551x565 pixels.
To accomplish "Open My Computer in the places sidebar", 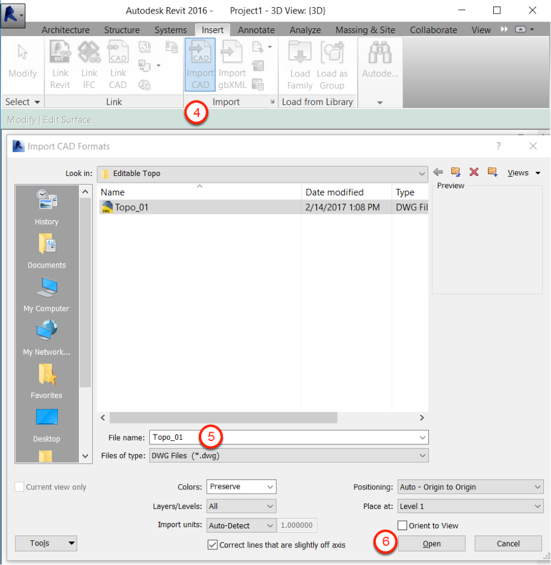I will 47,294.
